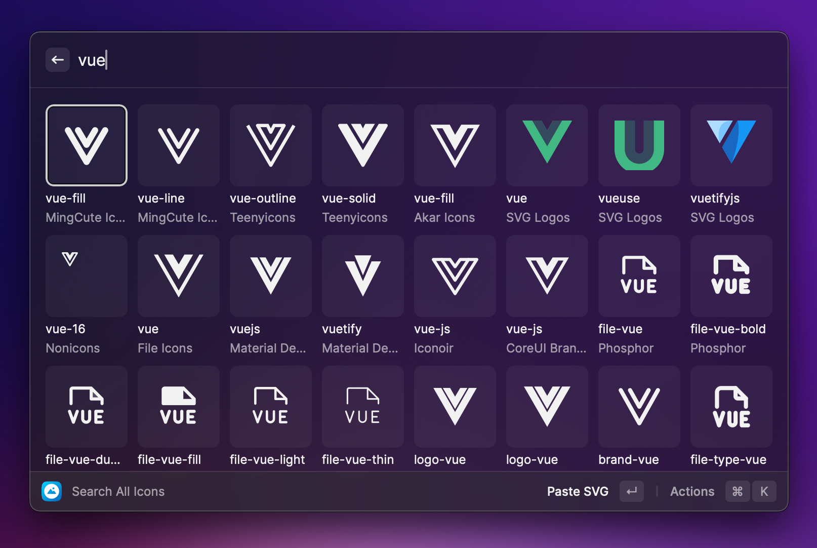Choose the file-vue-bold Phosphor icon
The image size is (817, 548).
731,276
